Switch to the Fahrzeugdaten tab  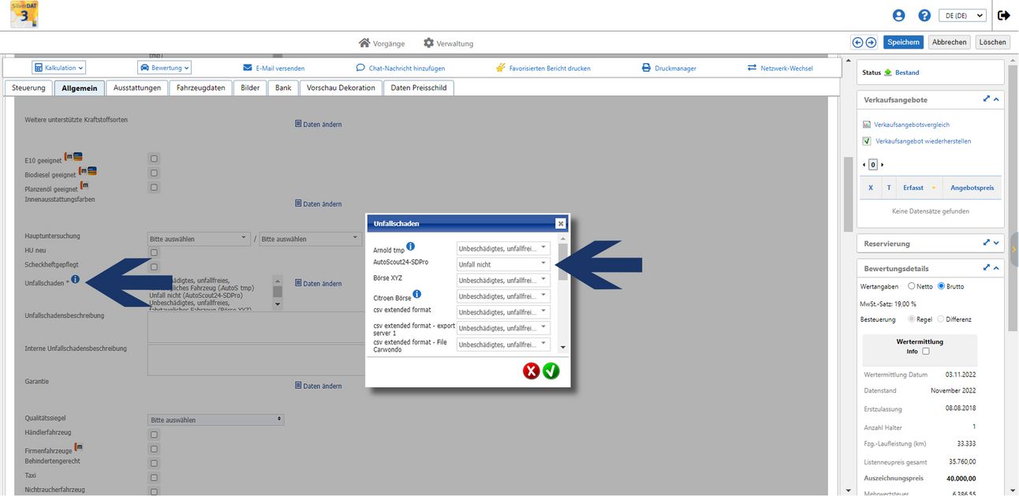tap(200, 88)
